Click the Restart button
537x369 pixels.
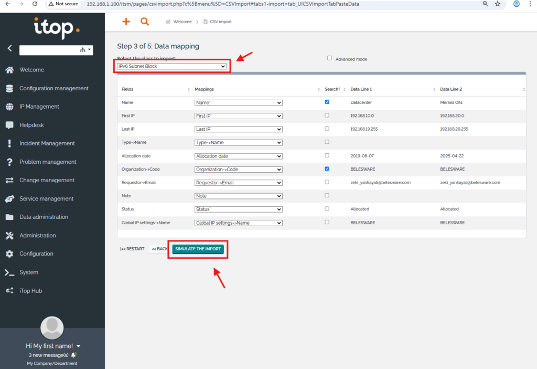point(132,249)
